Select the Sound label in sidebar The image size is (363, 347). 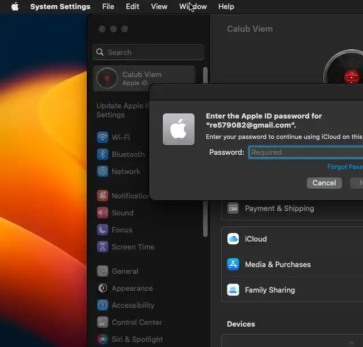click(x=123, y=213)
